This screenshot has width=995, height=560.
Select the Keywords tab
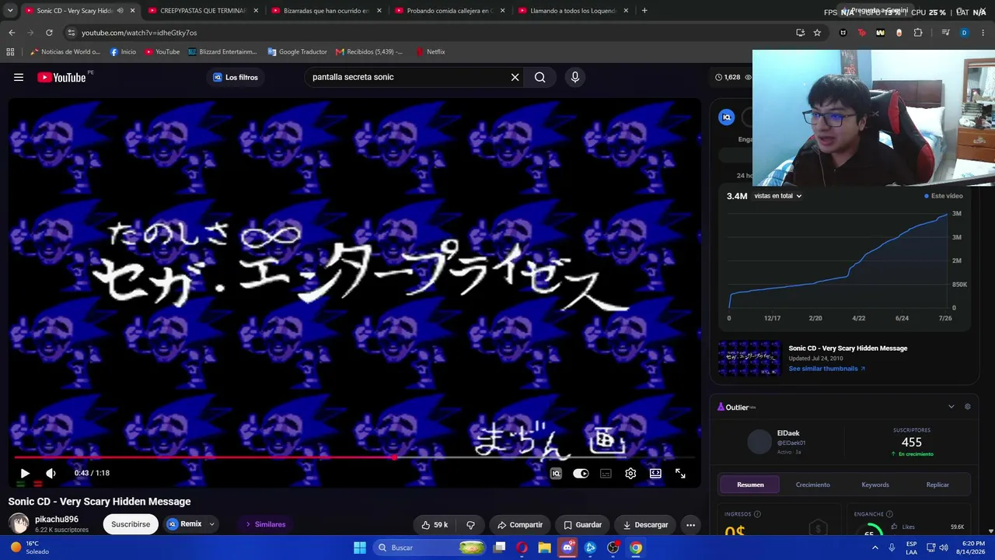click(x=875, y=485)
